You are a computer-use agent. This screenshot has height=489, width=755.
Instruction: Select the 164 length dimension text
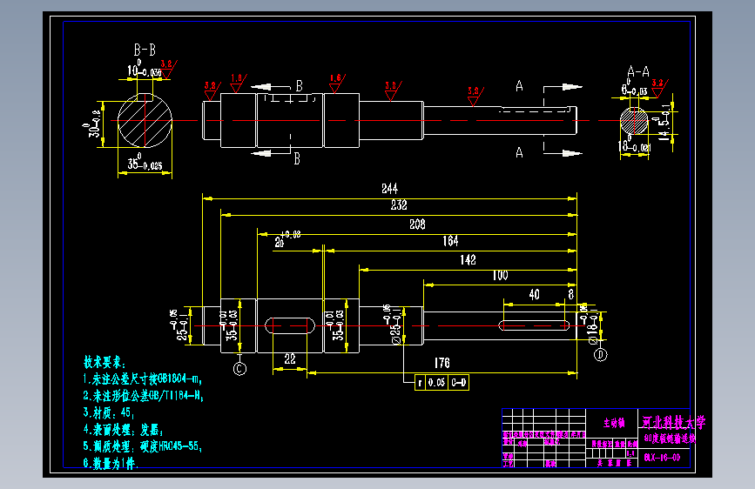(451, 241)
